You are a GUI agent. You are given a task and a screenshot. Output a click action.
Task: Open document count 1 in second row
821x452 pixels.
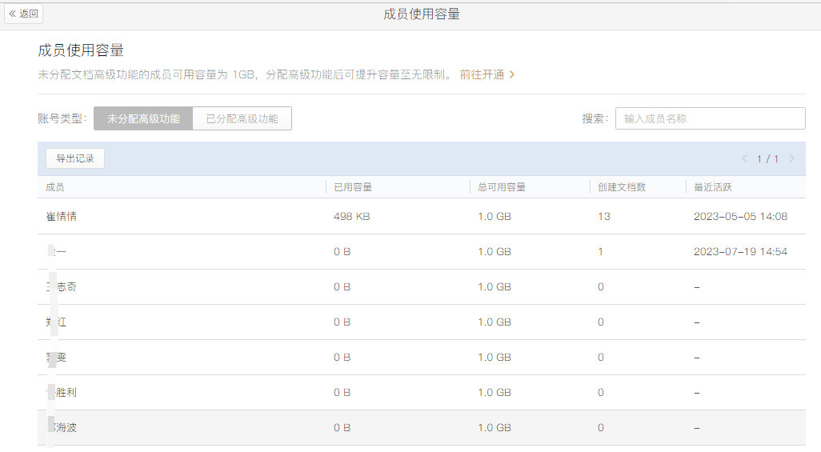pos(601,252)
